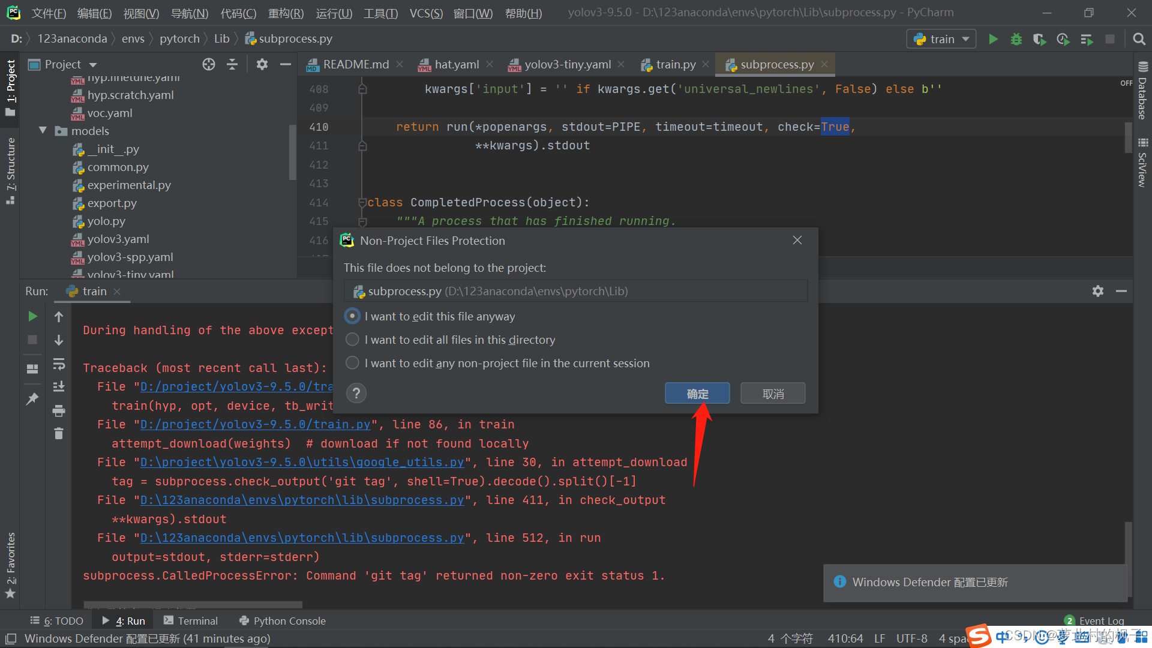Jump down the stack trace with the down arrow
This screenshot has height=648, width=1152.
point(59,340)
